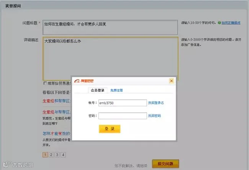Click the 提交问题 submit button
Viewport: 249px width, 170px height.
pos(165,164)
